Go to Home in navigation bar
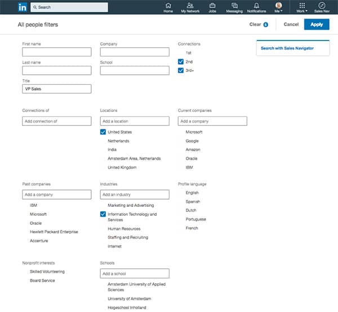Screen dimensions: 338x312 pos(168,7)
